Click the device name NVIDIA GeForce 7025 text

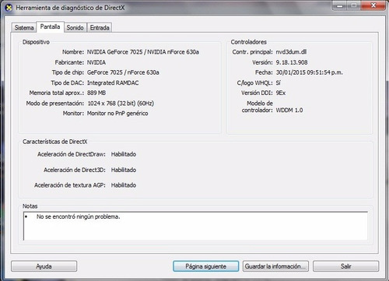(x=143, y=52)
